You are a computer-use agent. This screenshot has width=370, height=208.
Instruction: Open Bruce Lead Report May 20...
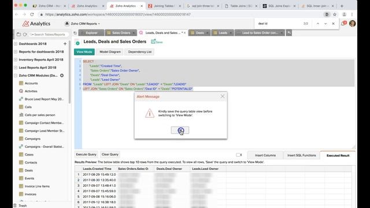(44, 99)
